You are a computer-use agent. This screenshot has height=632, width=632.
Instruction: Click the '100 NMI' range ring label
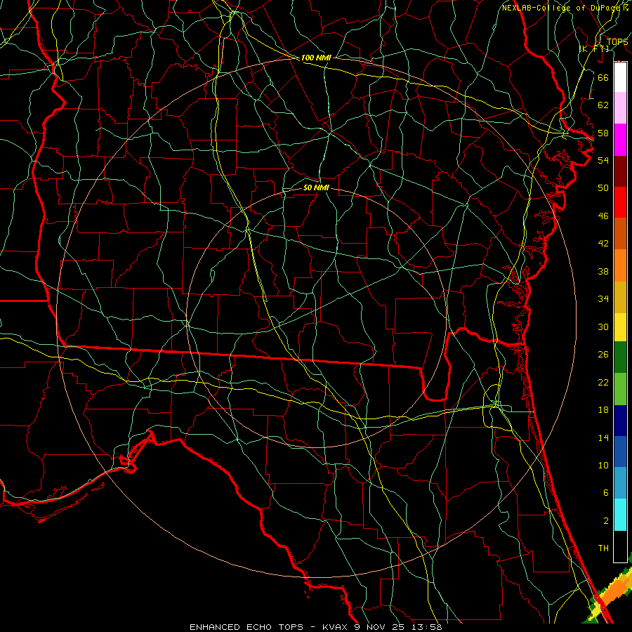[316, 58]
